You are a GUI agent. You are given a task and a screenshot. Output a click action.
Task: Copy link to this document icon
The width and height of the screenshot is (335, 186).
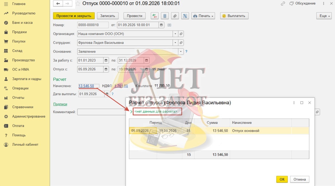283,4
